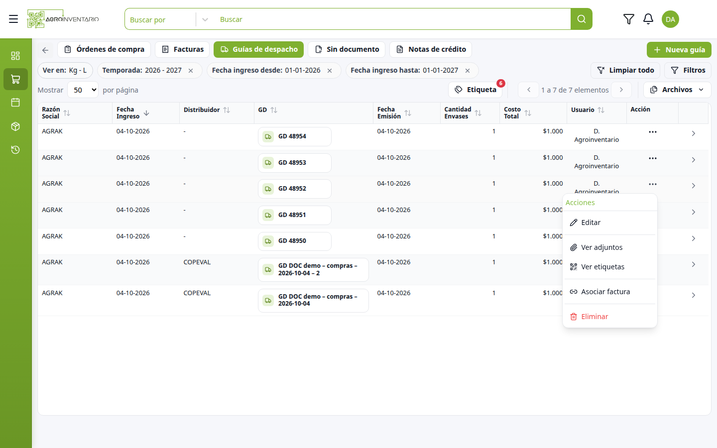Choose Asociar factura from the menu
Image resolution: width=717 pixels, height=448 pixels.
pos(609,292)
